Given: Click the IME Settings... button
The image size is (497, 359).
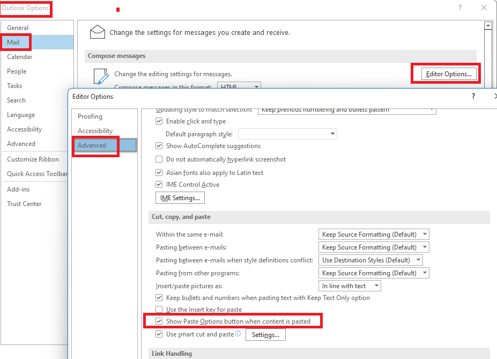Looking at the screenshot, I should (180, 198).
